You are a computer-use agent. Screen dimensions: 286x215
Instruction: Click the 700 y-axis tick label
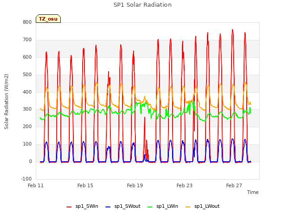[x=27, y=40]
